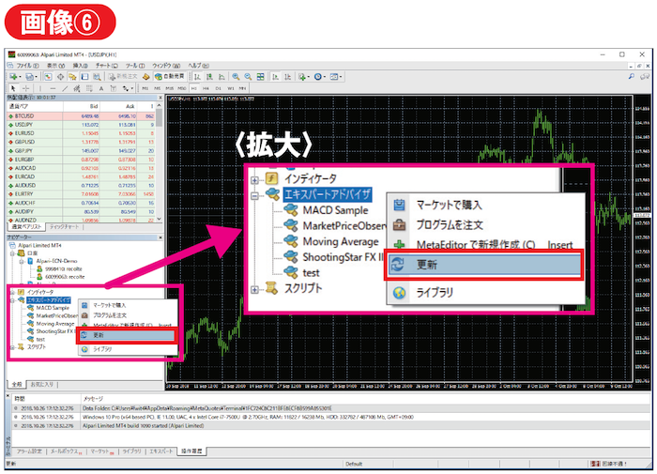Select the arrow cursor tool
The height and width of the screenshot is (474, 657).
[x=13, y=88]
